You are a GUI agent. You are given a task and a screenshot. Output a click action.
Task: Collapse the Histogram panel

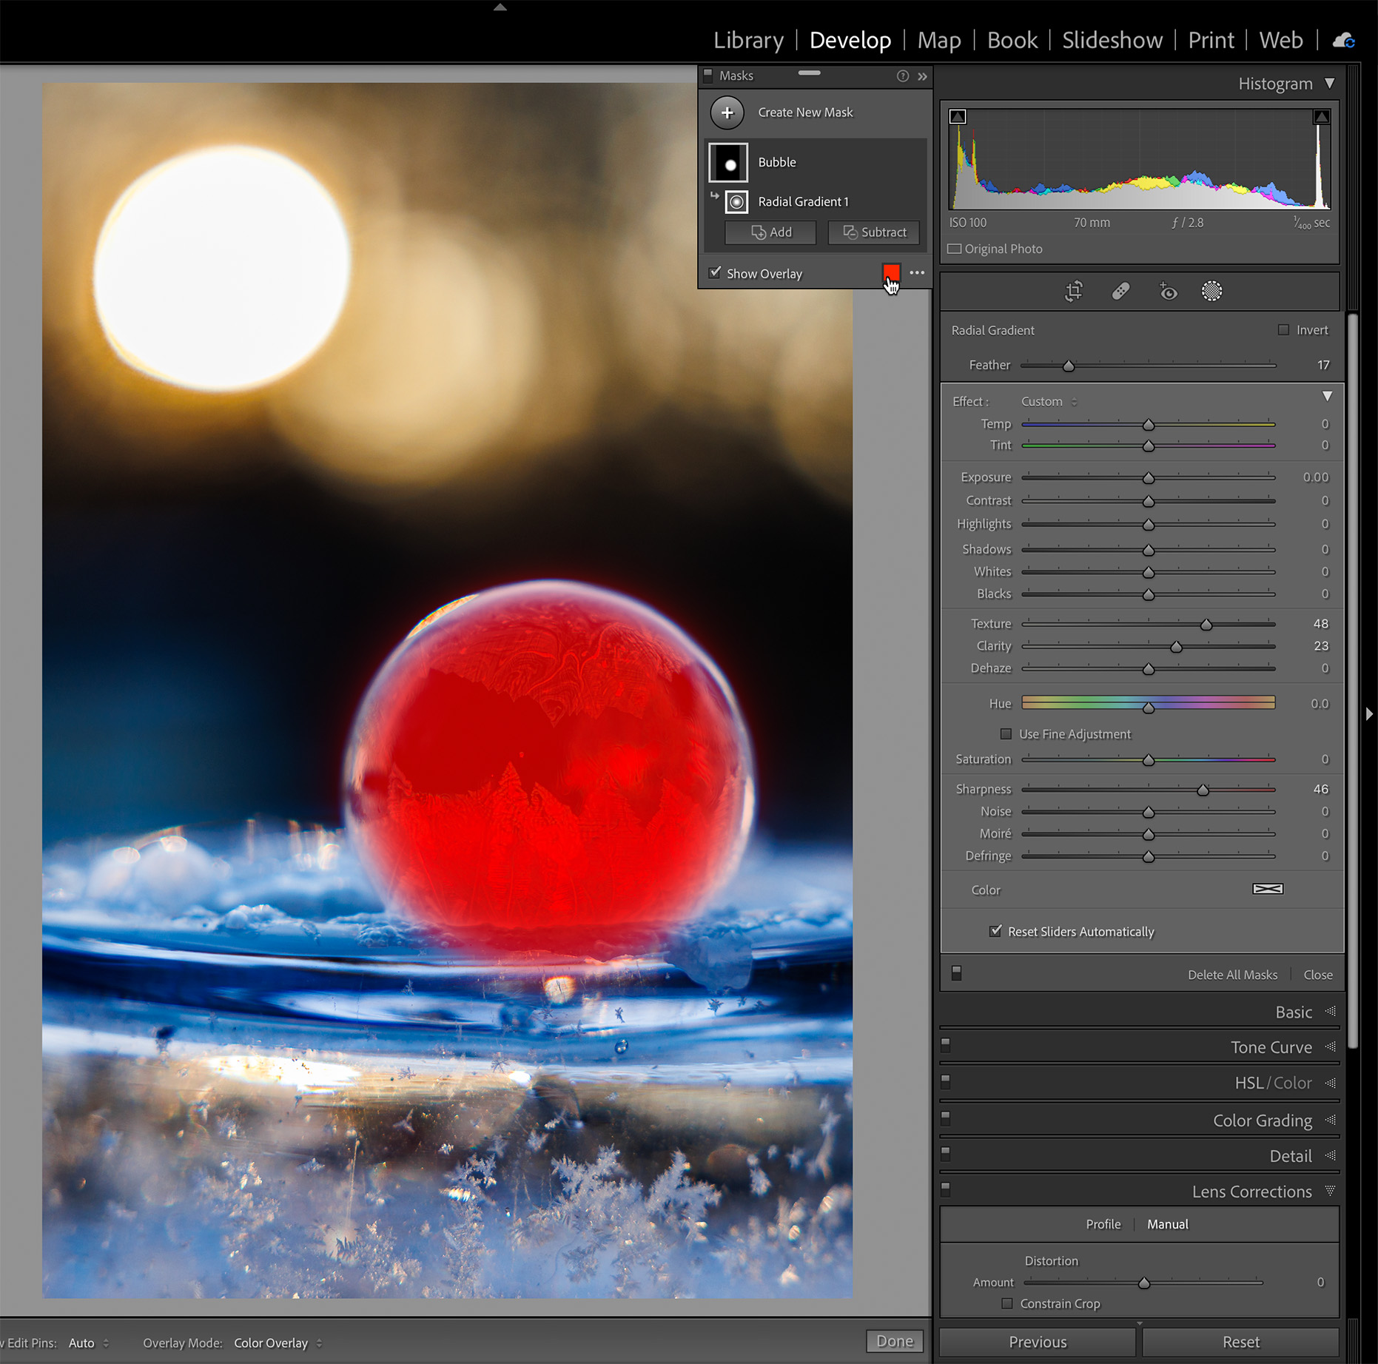pyautogui.click(x=1330, y=83)
